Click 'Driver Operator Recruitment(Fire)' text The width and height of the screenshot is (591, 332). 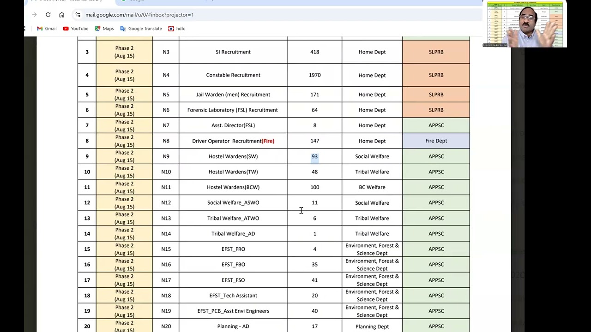pyautogui.click(x=233, y=141)
